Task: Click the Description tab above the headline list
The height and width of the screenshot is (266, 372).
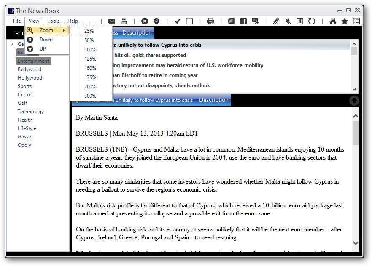Action: [x=137, y=33]
